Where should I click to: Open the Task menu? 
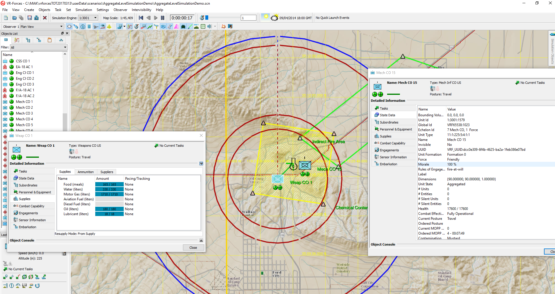[x=58, y=10]
